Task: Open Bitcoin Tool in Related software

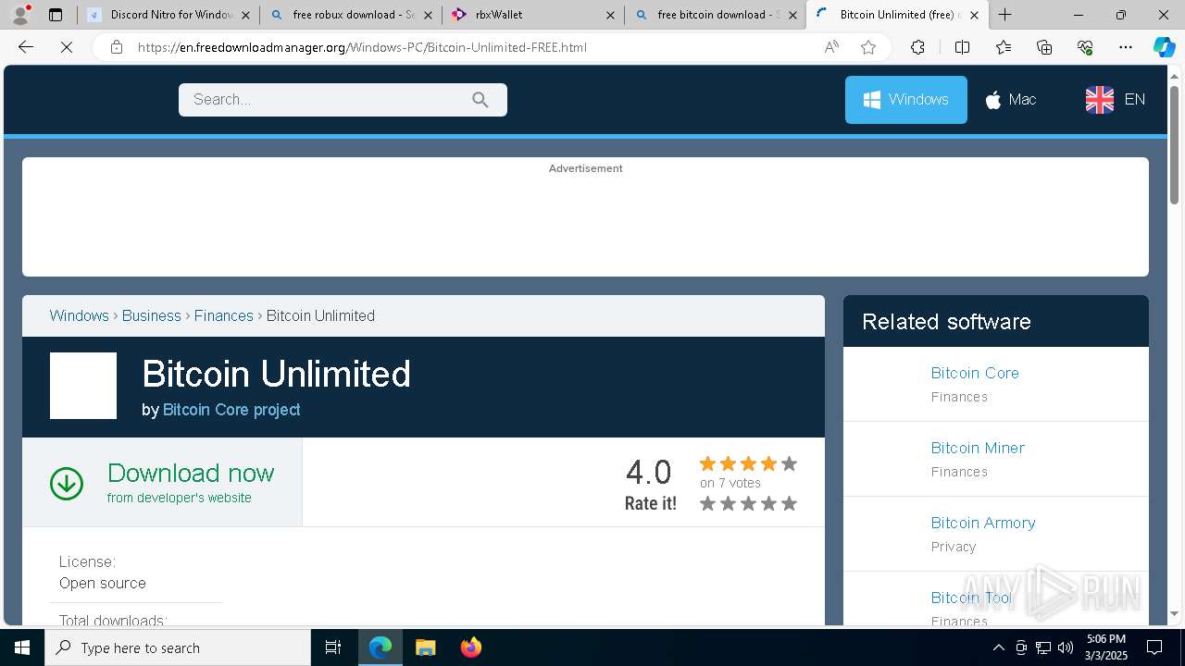Action: coord(972,598)
